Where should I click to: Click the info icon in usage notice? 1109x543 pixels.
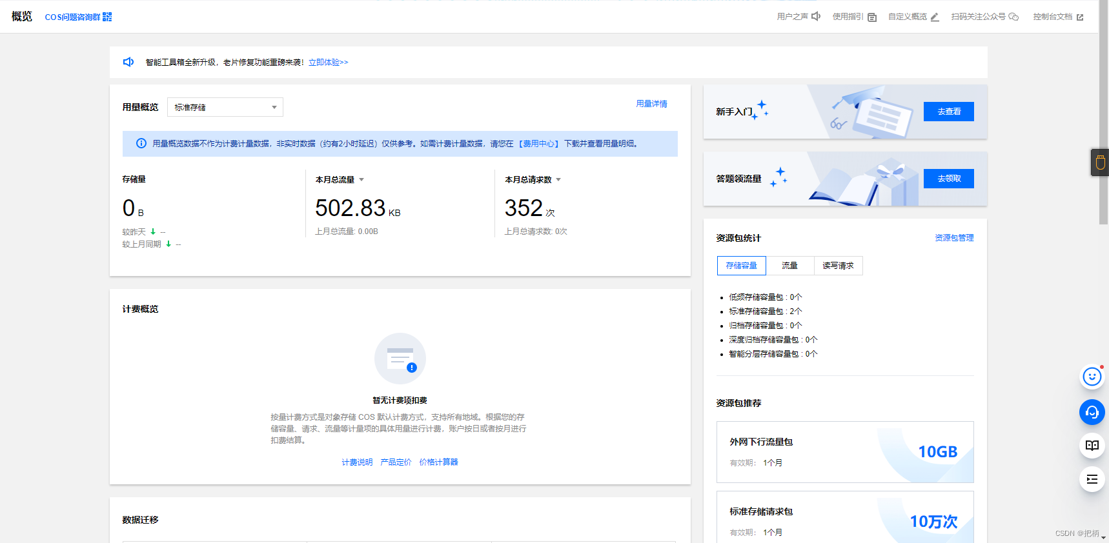pyautogui.click(x=141, y=143)
